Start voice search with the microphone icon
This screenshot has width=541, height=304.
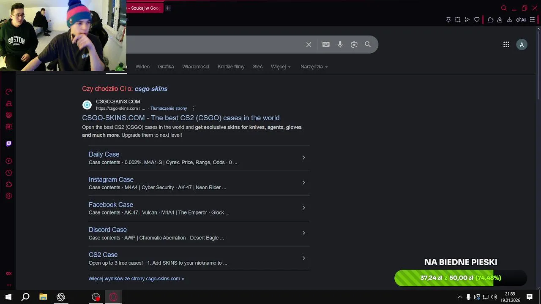pyautogui.click(x=340, y=45)
